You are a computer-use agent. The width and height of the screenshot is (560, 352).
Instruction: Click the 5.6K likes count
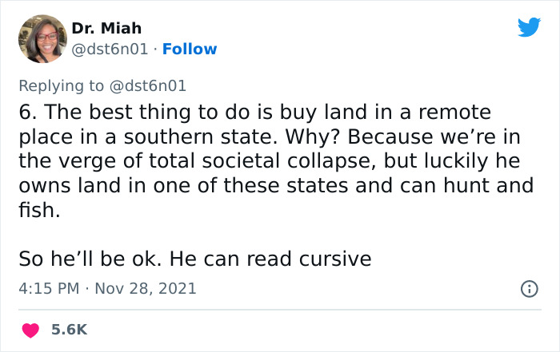(69, 330)
